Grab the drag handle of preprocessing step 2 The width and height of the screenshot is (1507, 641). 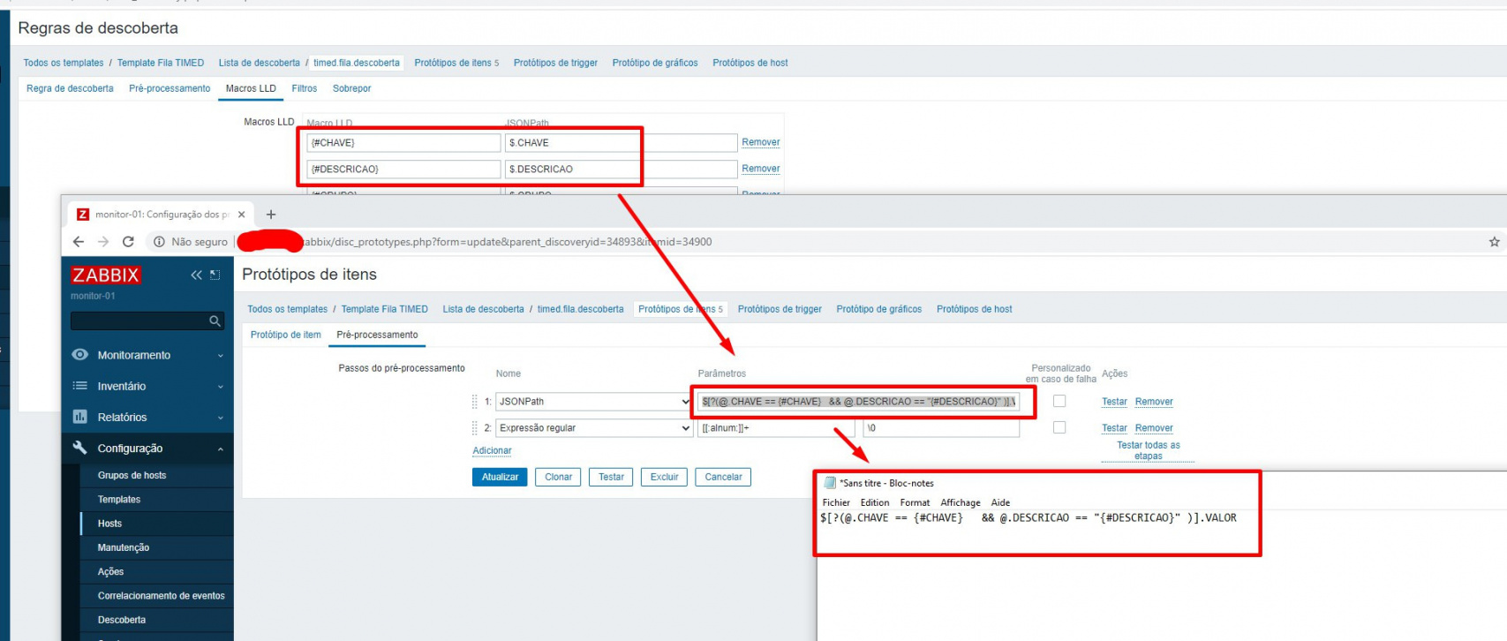(475, 428)
